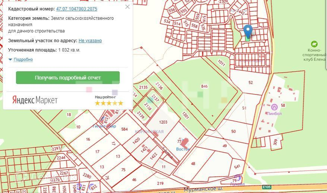Click the Конно-спортивный клуб Елена horse icon

(314, 44)
